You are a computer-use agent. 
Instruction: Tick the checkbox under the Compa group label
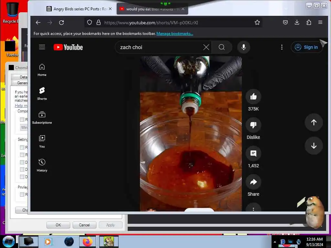coord(22,119)
